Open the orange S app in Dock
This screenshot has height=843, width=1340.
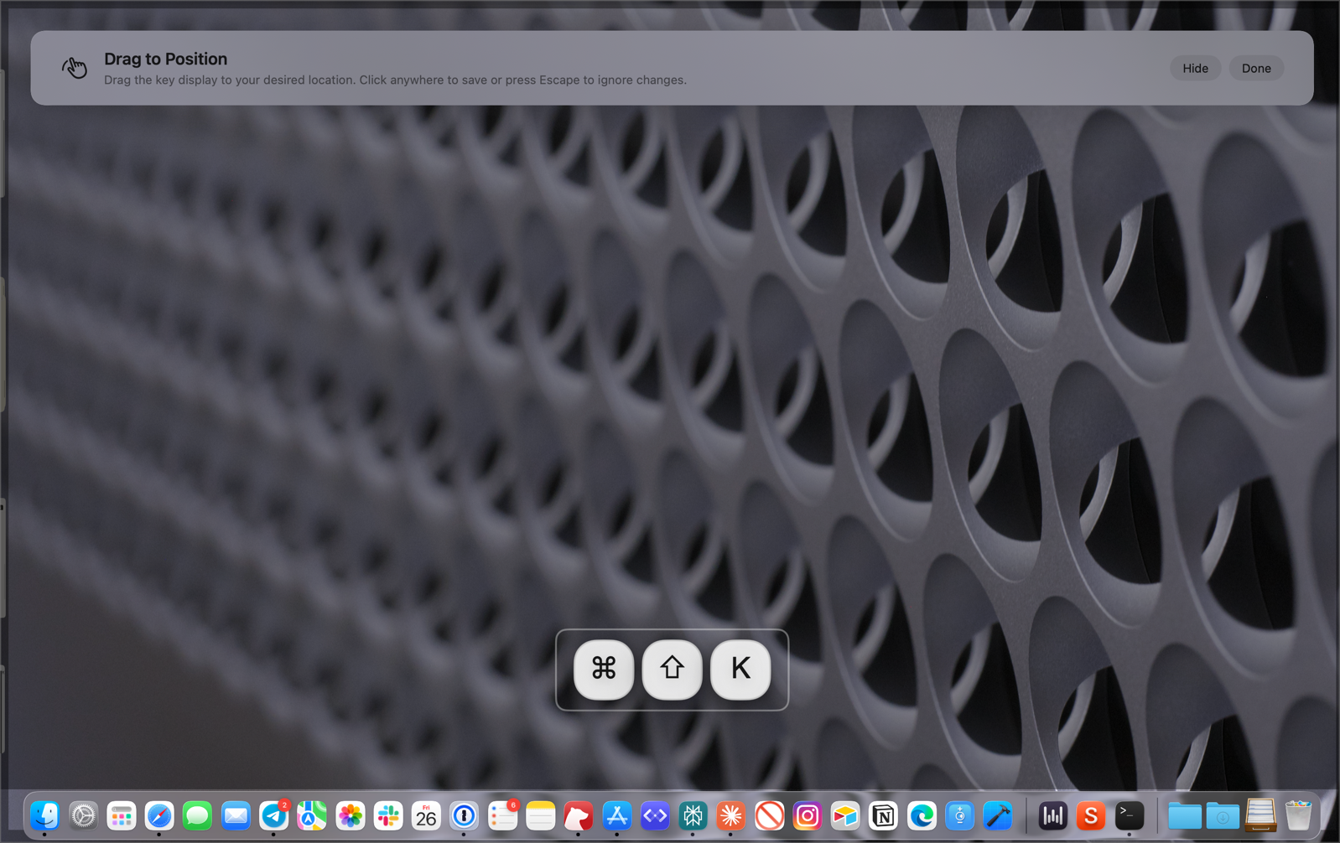[x=1091, y=815]
